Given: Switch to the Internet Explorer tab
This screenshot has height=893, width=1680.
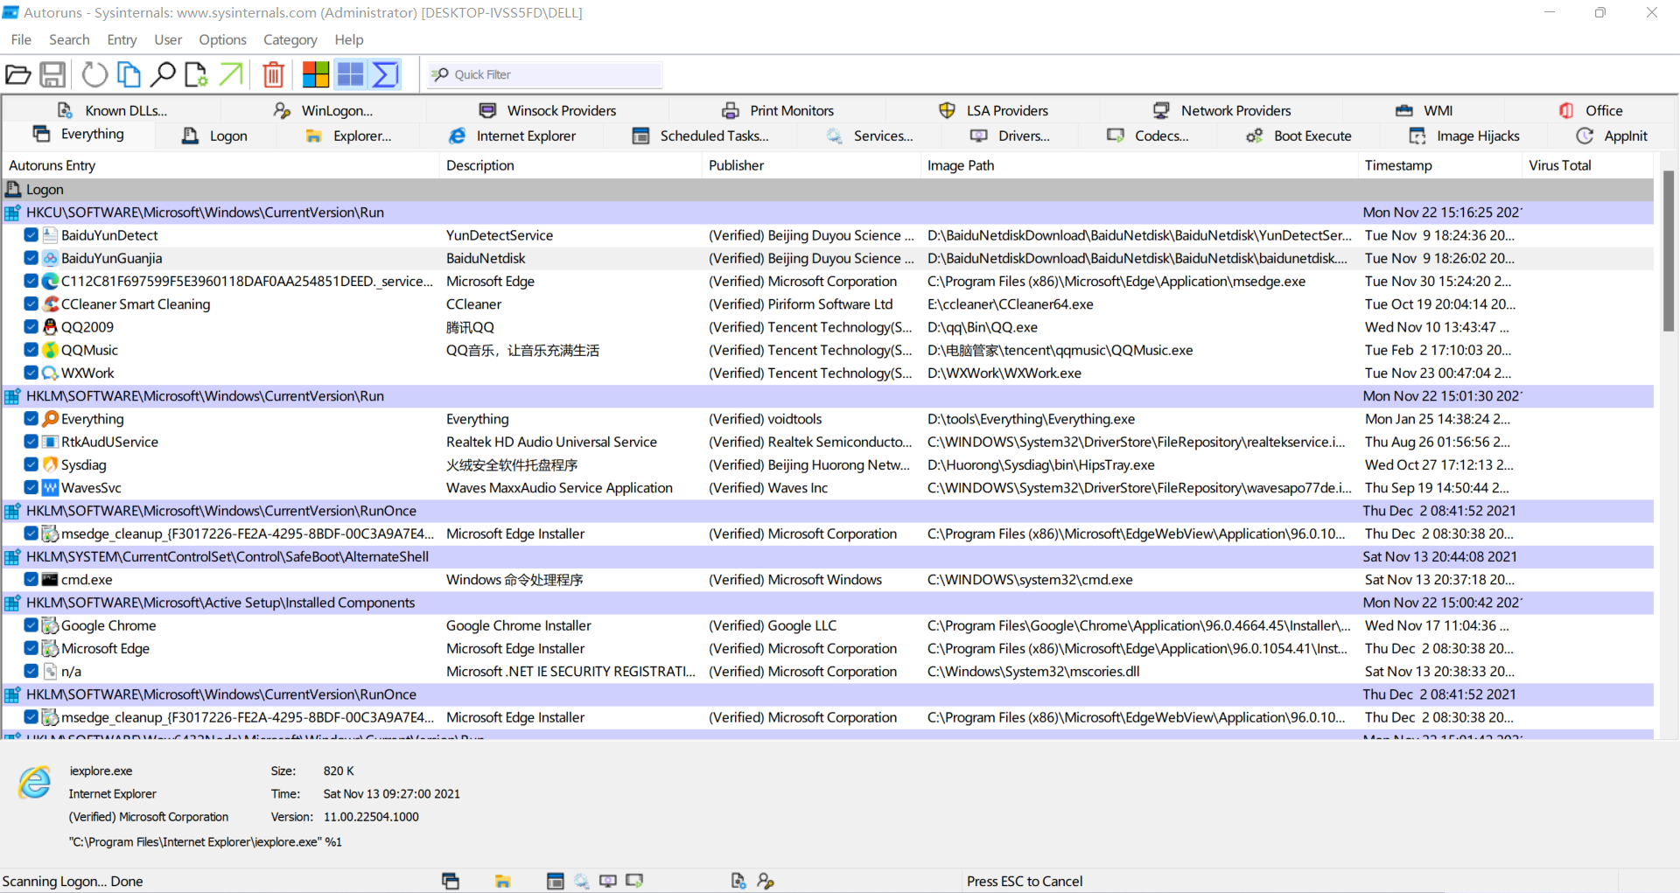Looking at the screenshot, I should [513, 136].
